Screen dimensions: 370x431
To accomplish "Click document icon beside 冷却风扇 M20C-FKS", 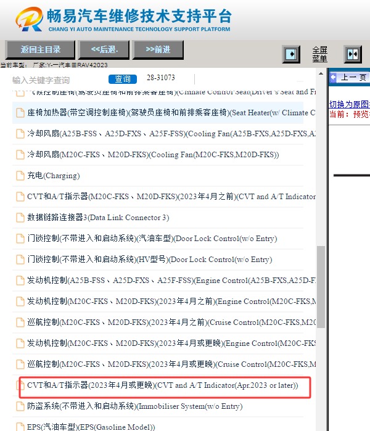I will pyautogui.click(x=20, y=155).
